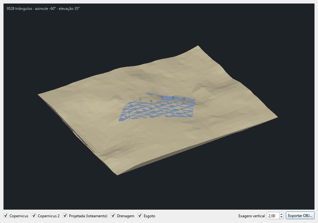This screenshot has width=318, height=223.
Task: Disable the Projetada (loteamento) checkbox
Action: coord(65,216)
